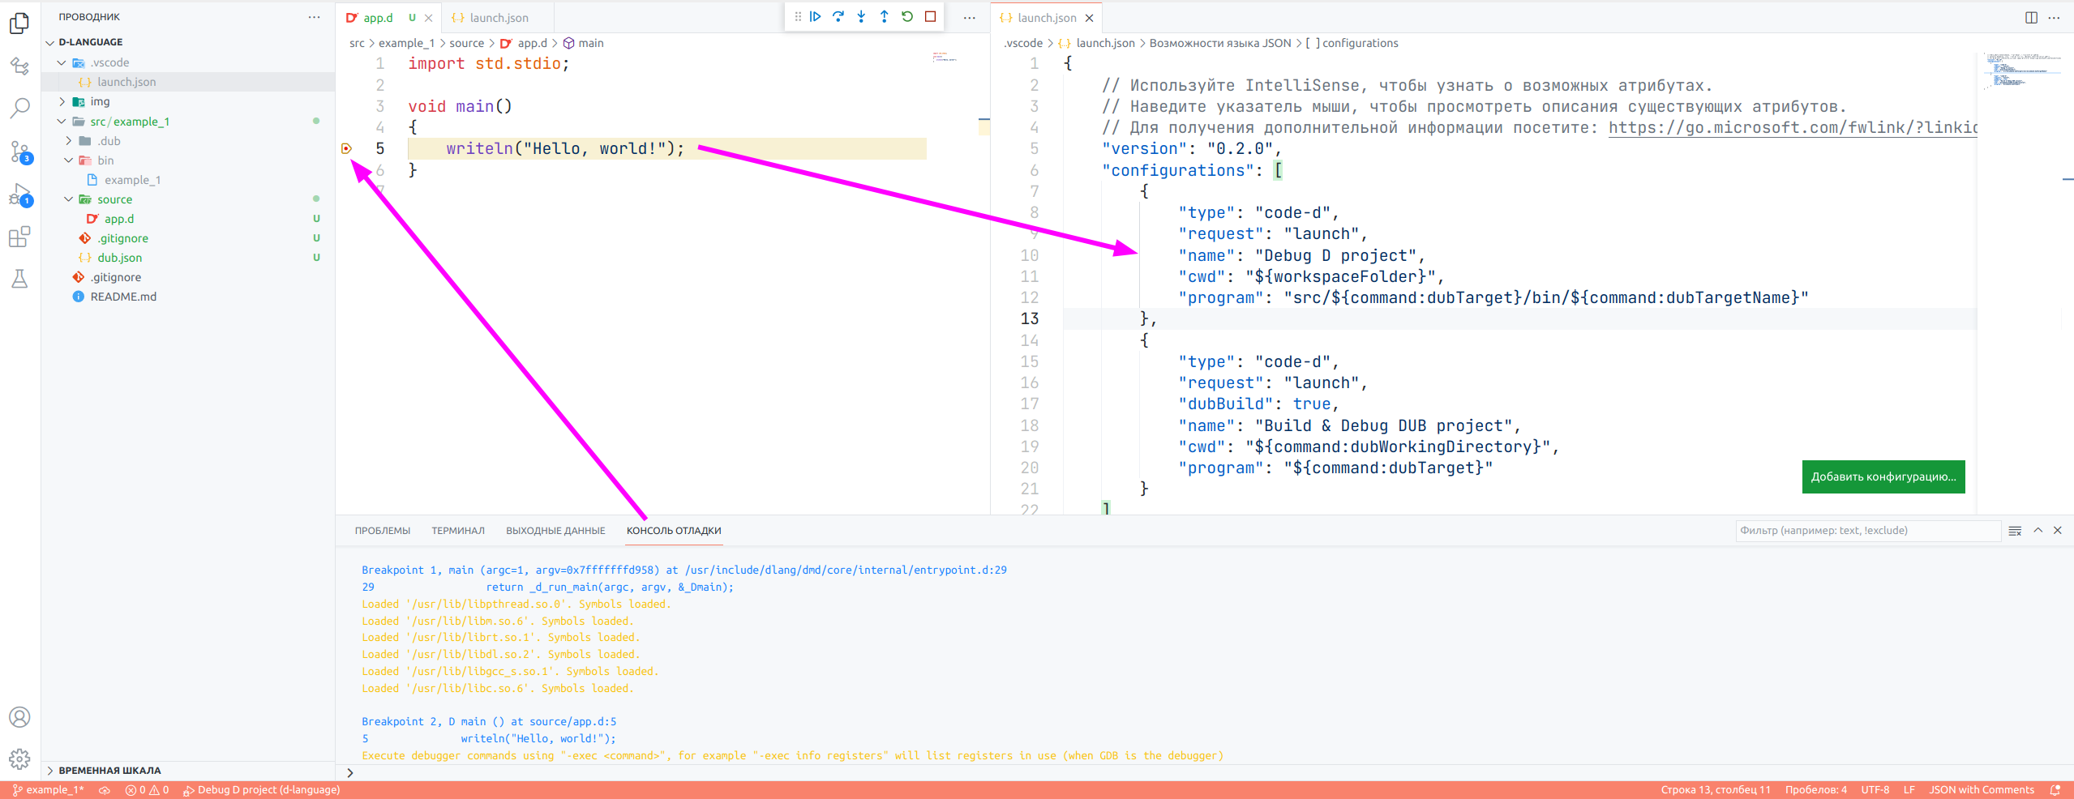Screen dimensions: 2074x799
Task: Click Add Configuration green button
Action: (1883, 476)
